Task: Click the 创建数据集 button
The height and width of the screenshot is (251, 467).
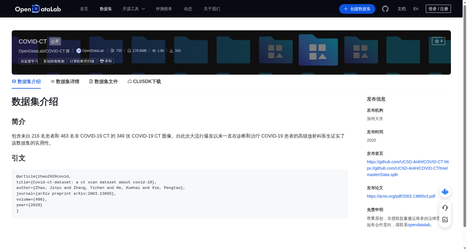Action: (357, 9)
